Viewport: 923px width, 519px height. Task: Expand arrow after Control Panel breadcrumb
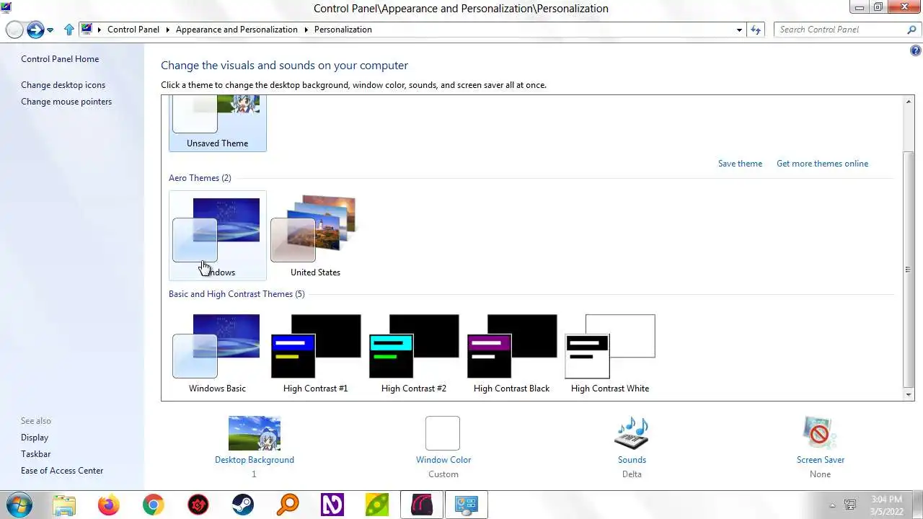[x=167, y=30]
